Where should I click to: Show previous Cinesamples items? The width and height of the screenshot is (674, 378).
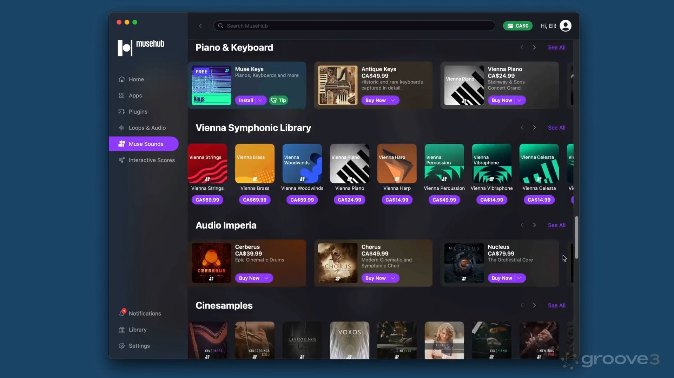coord(522,305)
